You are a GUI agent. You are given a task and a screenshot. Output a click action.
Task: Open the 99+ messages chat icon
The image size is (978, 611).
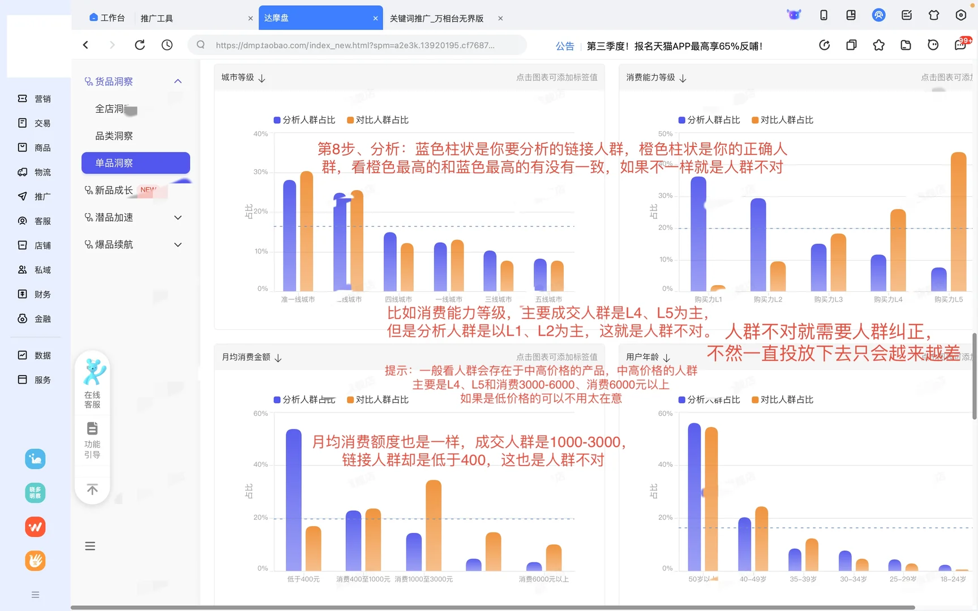click(x=960, y=45)
